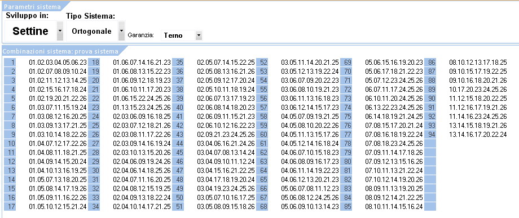
Task: Click row number cell 94
Action: [x=430, y=135]
